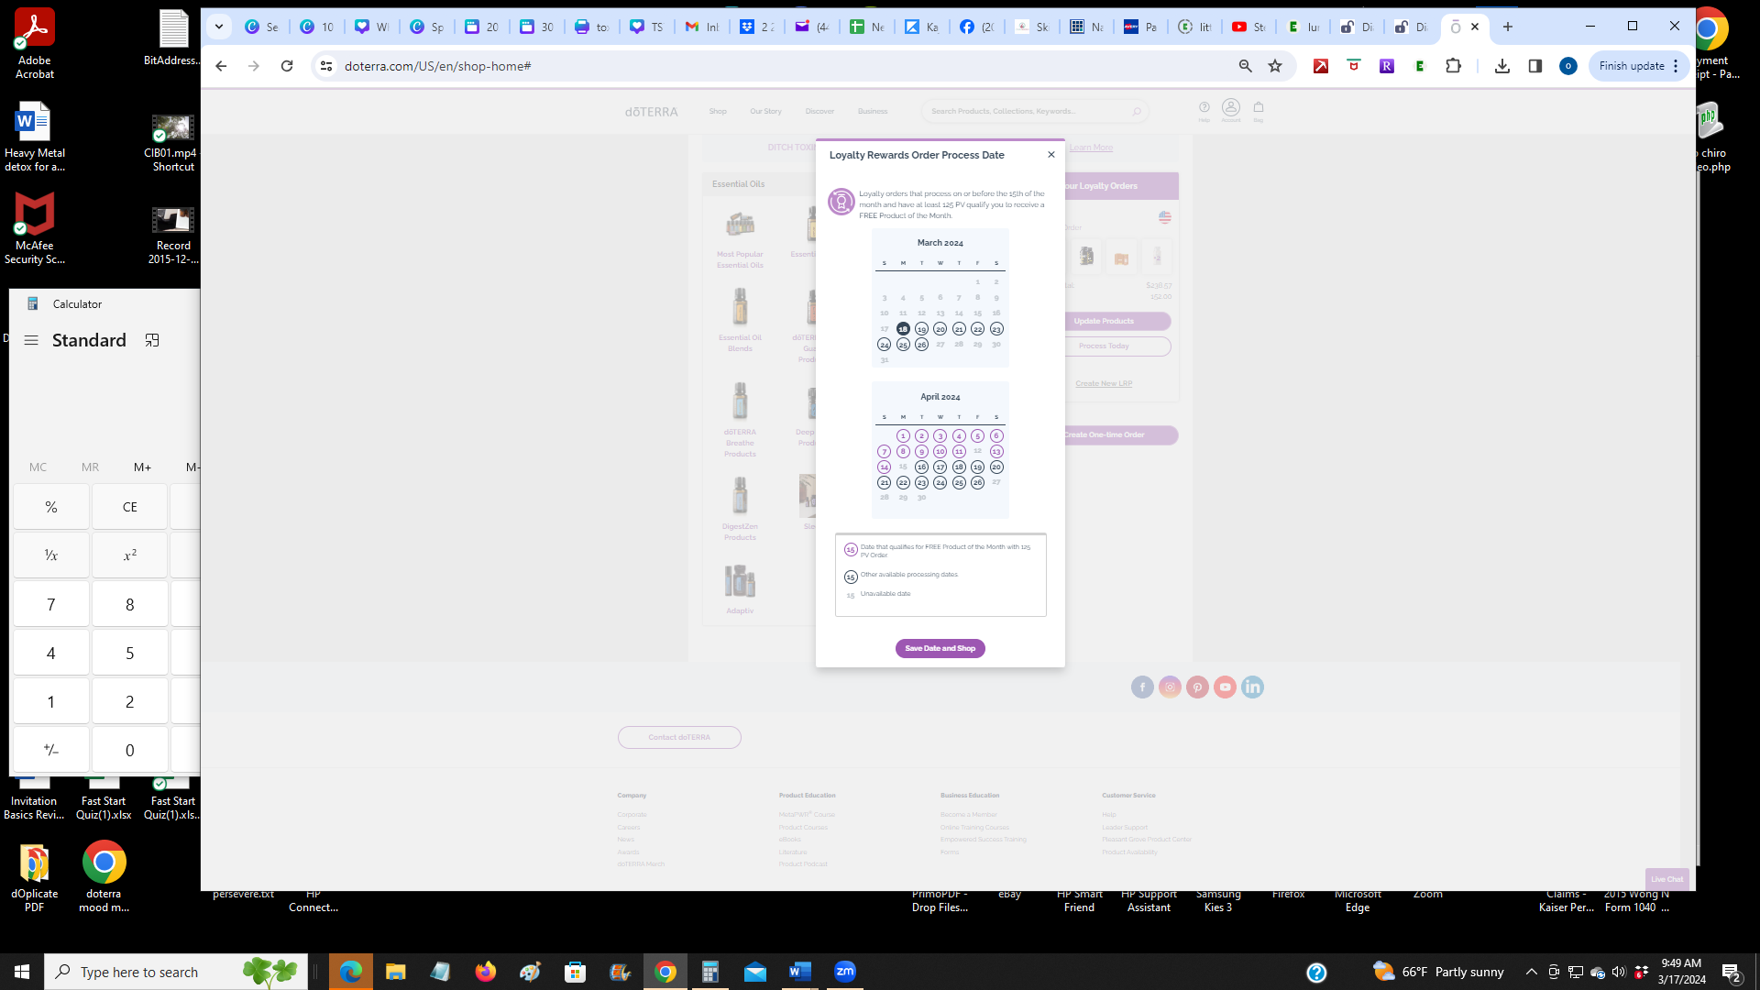
Task: View site information icon in address bar
Action: [x=326, y=66]
